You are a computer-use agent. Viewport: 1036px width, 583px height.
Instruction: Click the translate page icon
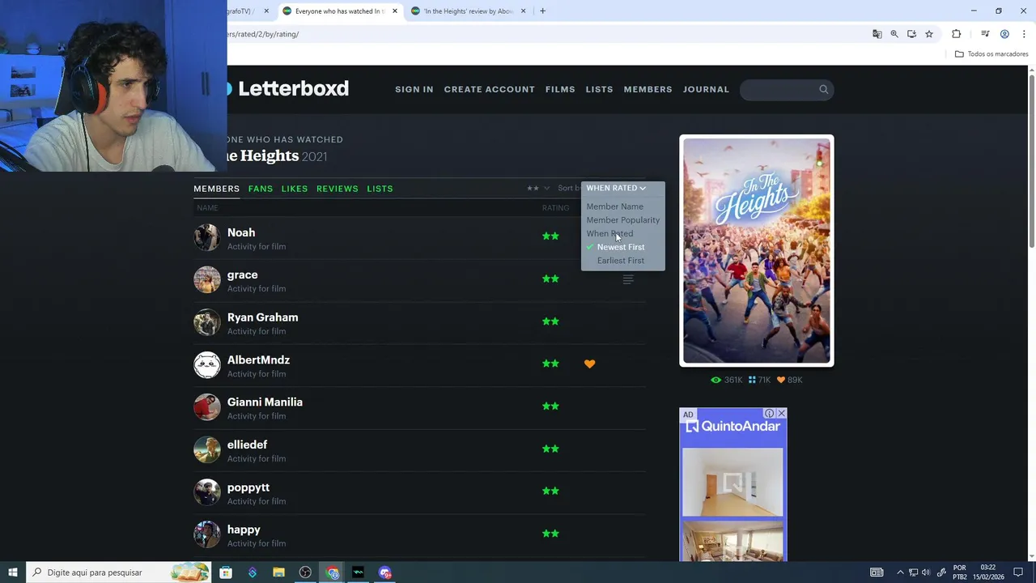[x=877, y=34]
